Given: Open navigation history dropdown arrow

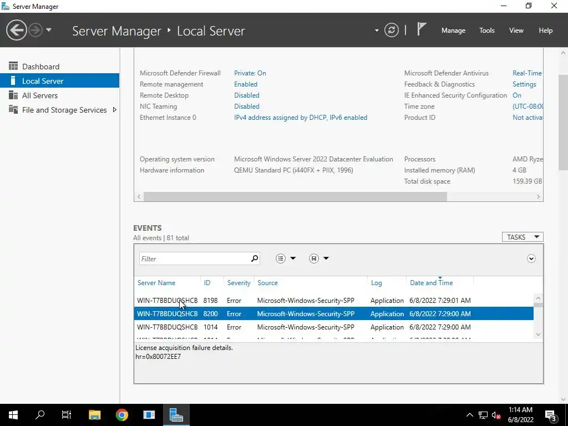Looking at the screenshot, I should tap(49, 30).
